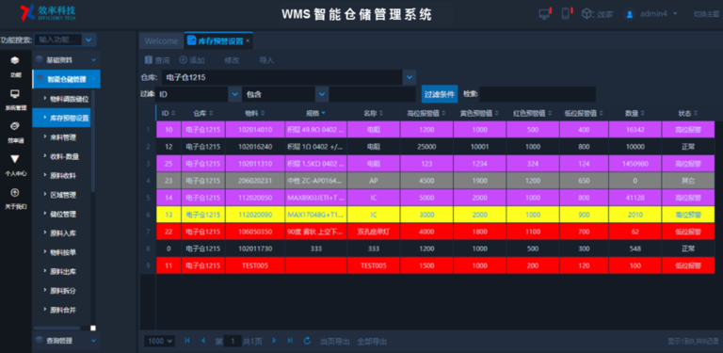
Task: Open 原料入库 in the side menu
Action: tap(63, 233)
